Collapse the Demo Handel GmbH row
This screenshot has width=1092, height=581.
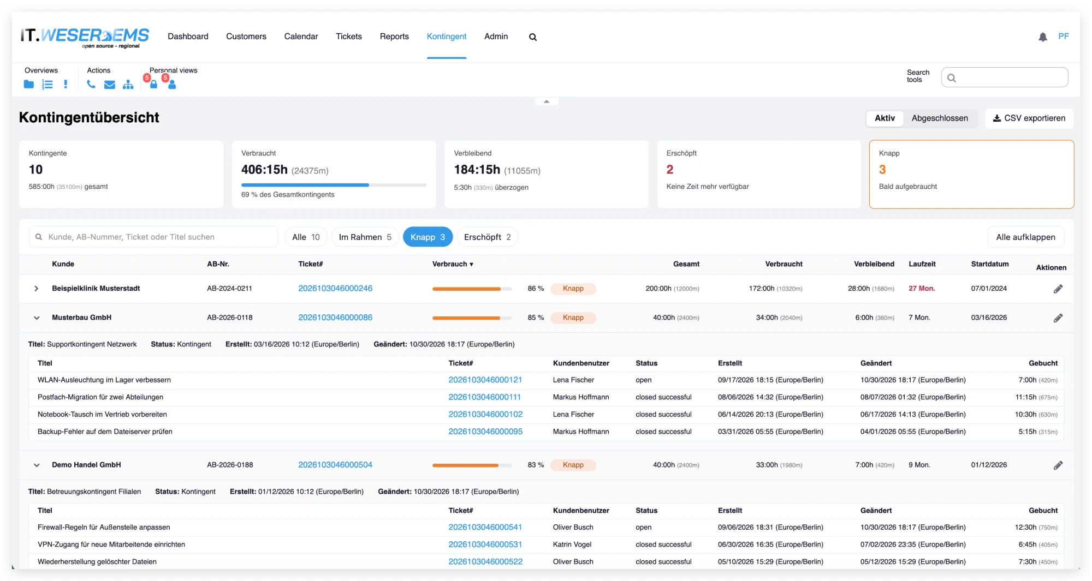[37, 465]
